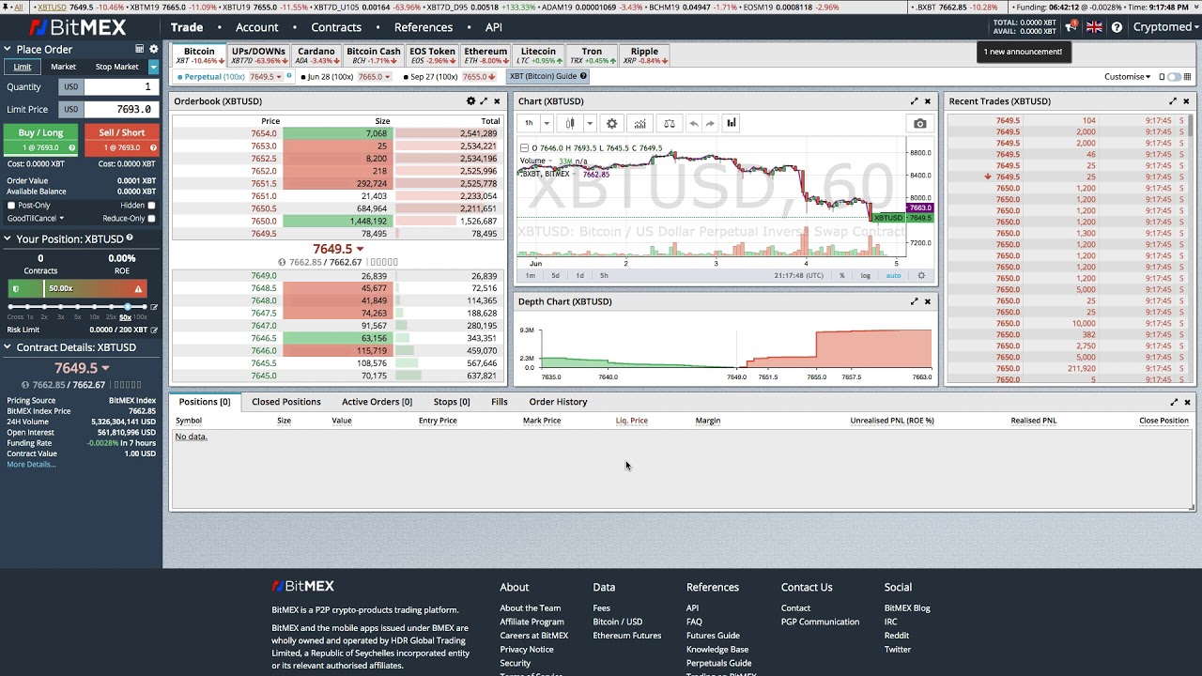Collapse the chart legend box toggle
1202x676 pixels.
click(x=524, y=148)
